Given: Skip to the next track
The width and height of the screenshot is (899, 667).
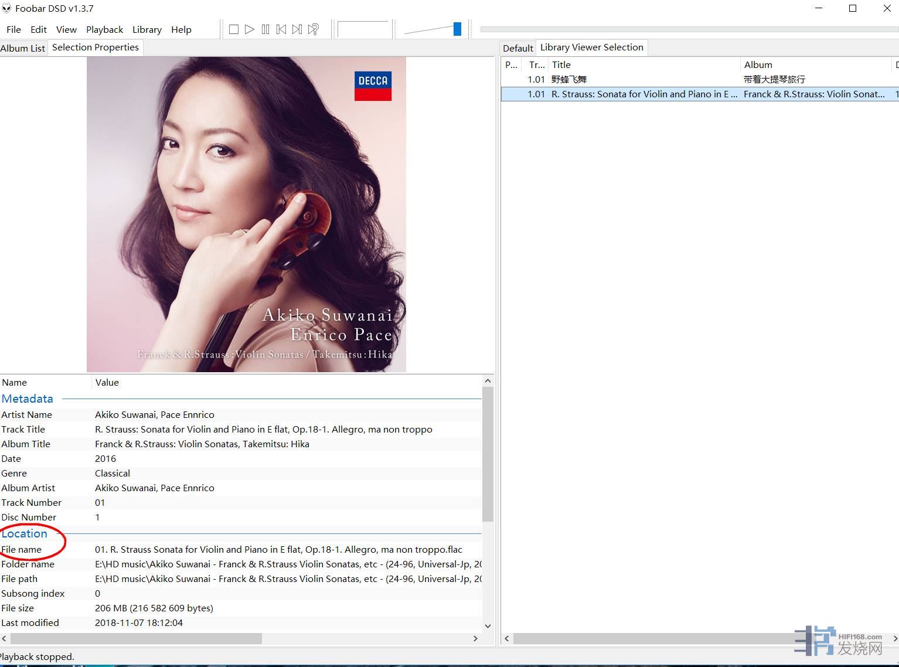Looking at the screenshot, I should coord(297,29).
